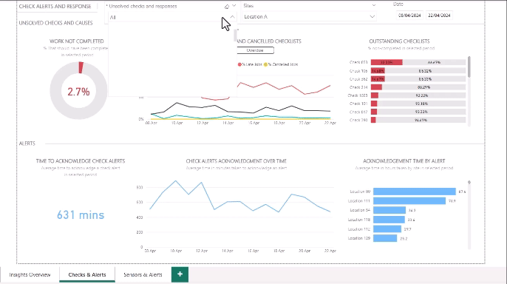This screenshot has height=284, width=507.
Task: Expand the Sites slicer header chevron
Action: click(374, 5)
